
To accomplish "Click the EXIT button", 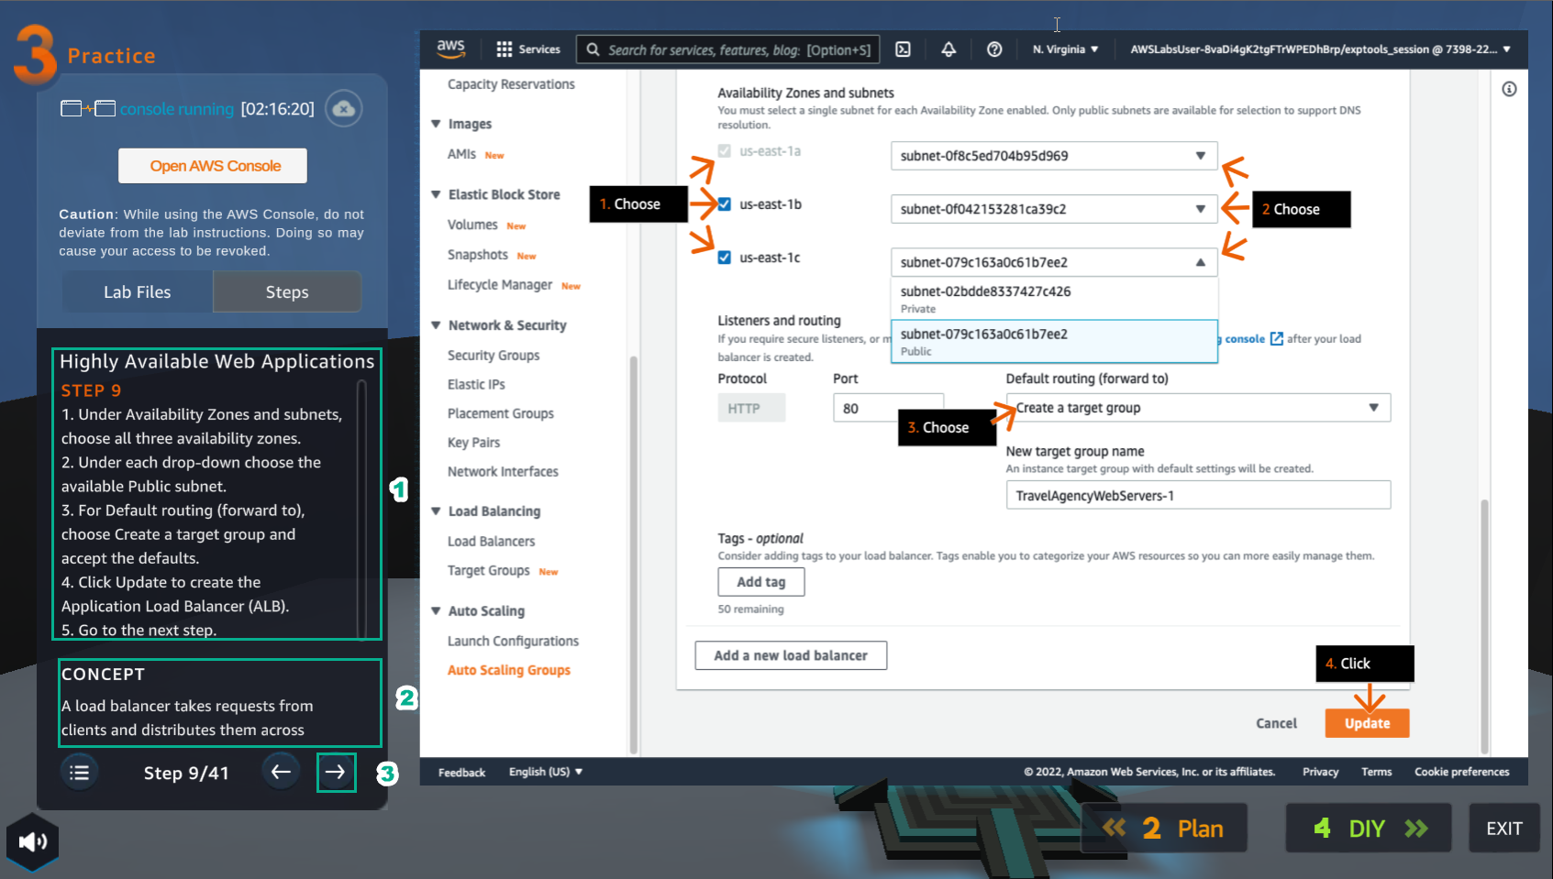I will (x=1504, y=829).
